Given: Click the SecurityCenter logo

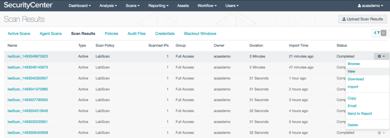Looking at the screenshot, I should coord(28,5).
